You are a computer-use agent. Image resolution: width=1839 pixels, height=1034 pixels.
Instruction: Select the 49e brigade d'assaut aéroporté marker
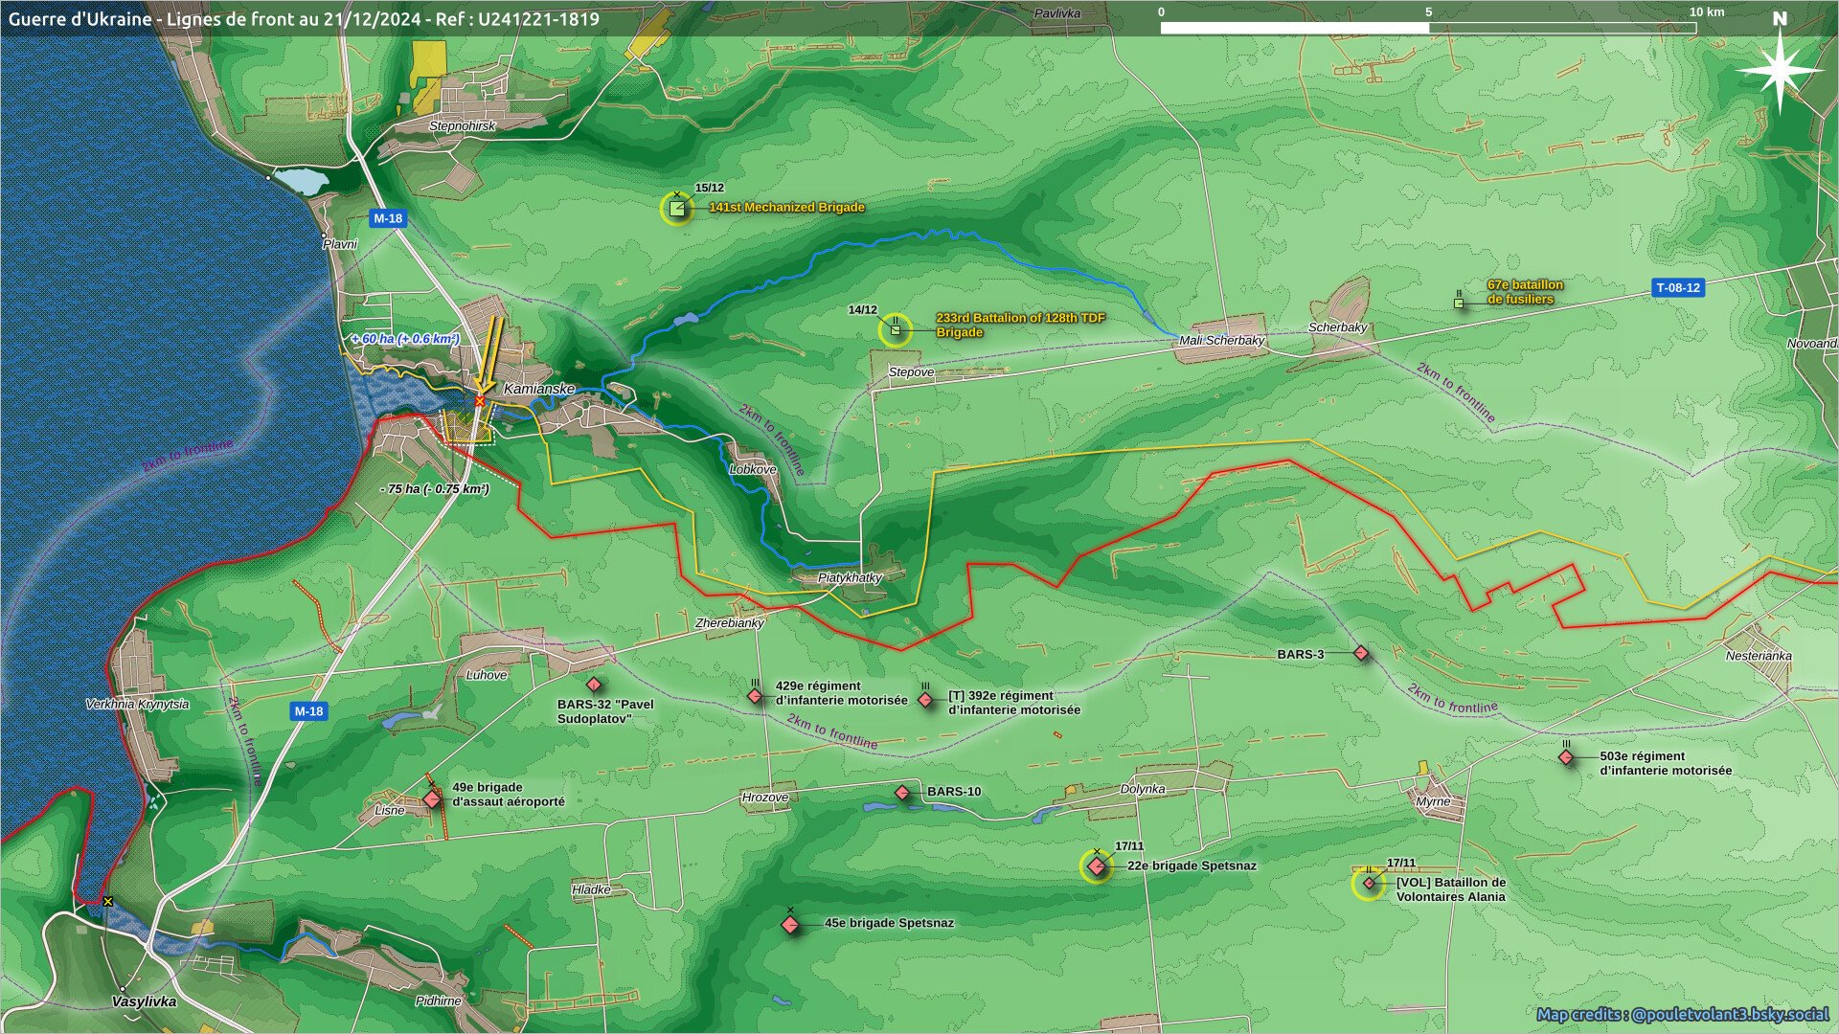[432, 798]
